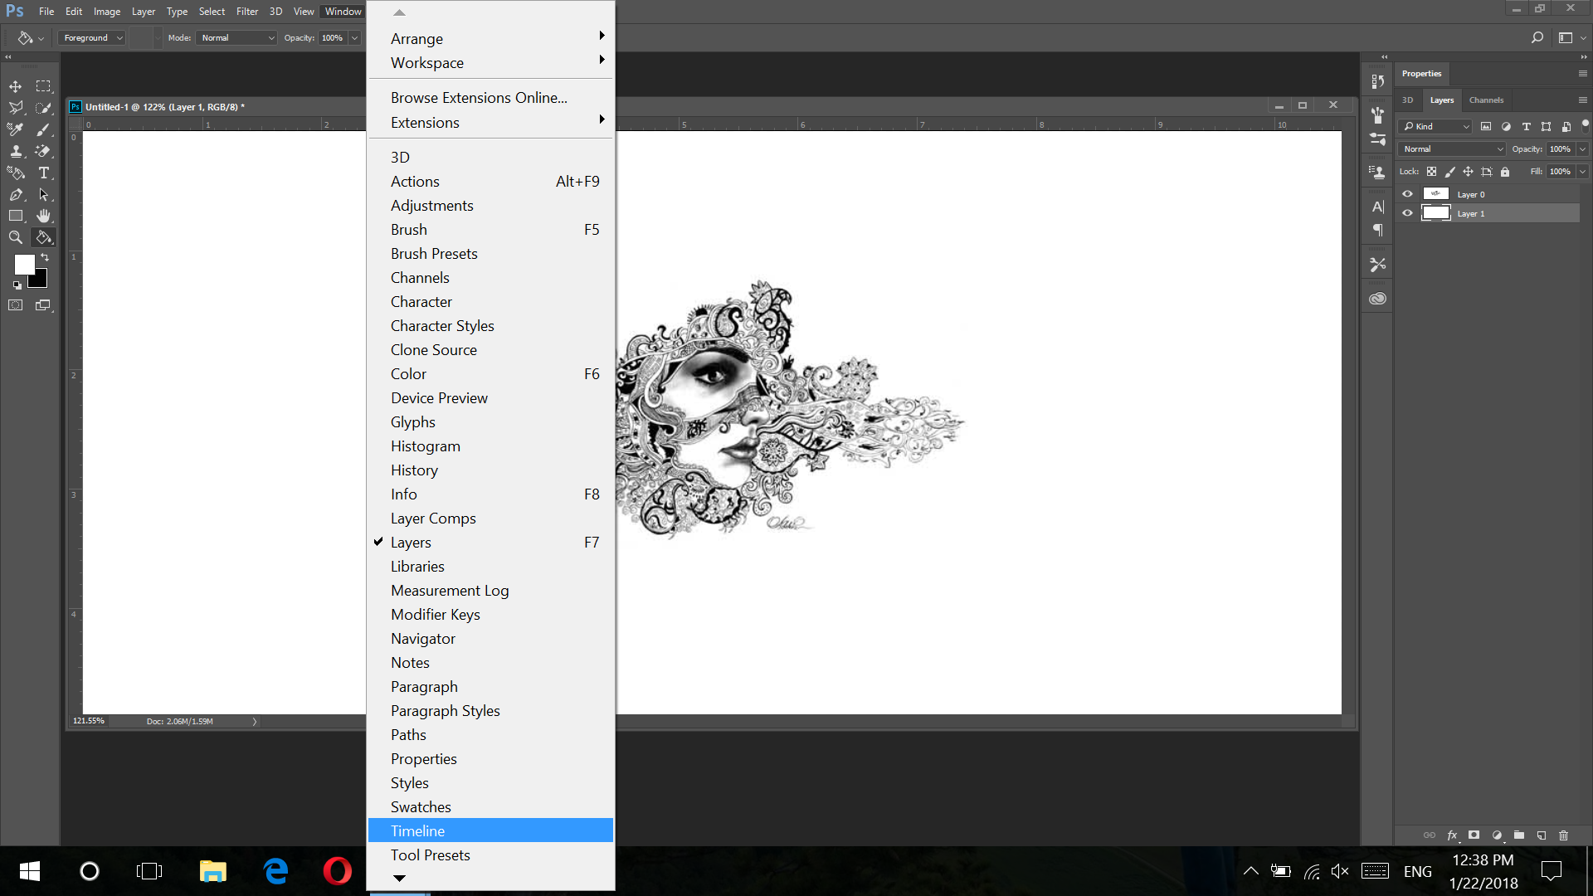Image resolution: width=1593 pixels, height=896 pixels.
Task: Select the Zoom tool
Action: 15,237
